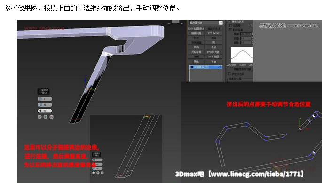Image resolution: width=322 pixels, height=183 pixels.
Task: Apply and continue in large Connect Edges caddy
Action: point(46,117)
